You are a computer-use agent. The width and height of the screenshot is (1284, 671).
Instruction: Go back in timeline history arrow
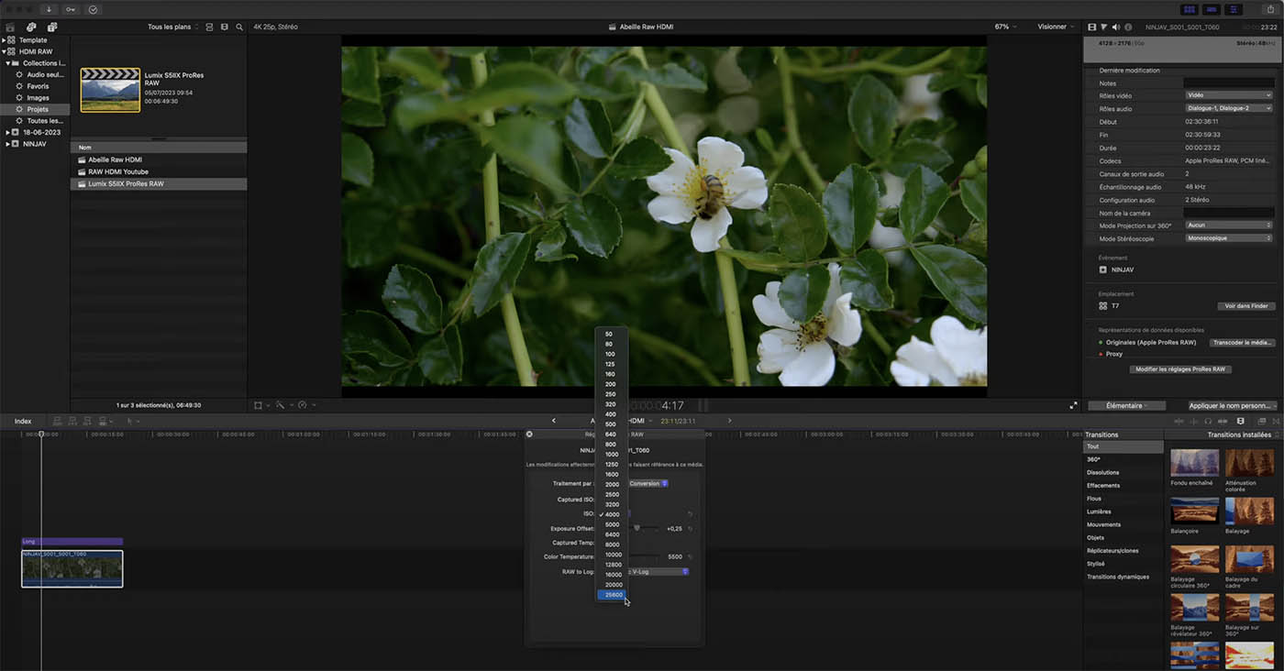pos(553,421)
